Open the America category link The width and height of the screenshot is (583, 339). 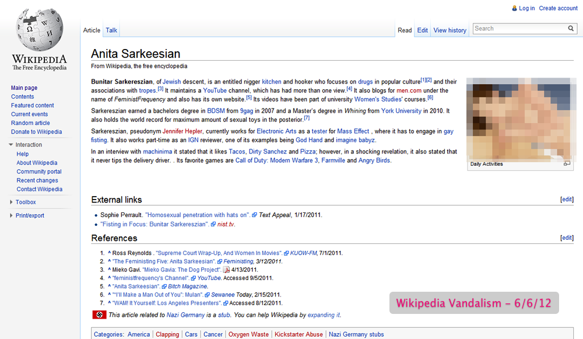[139, 334]
